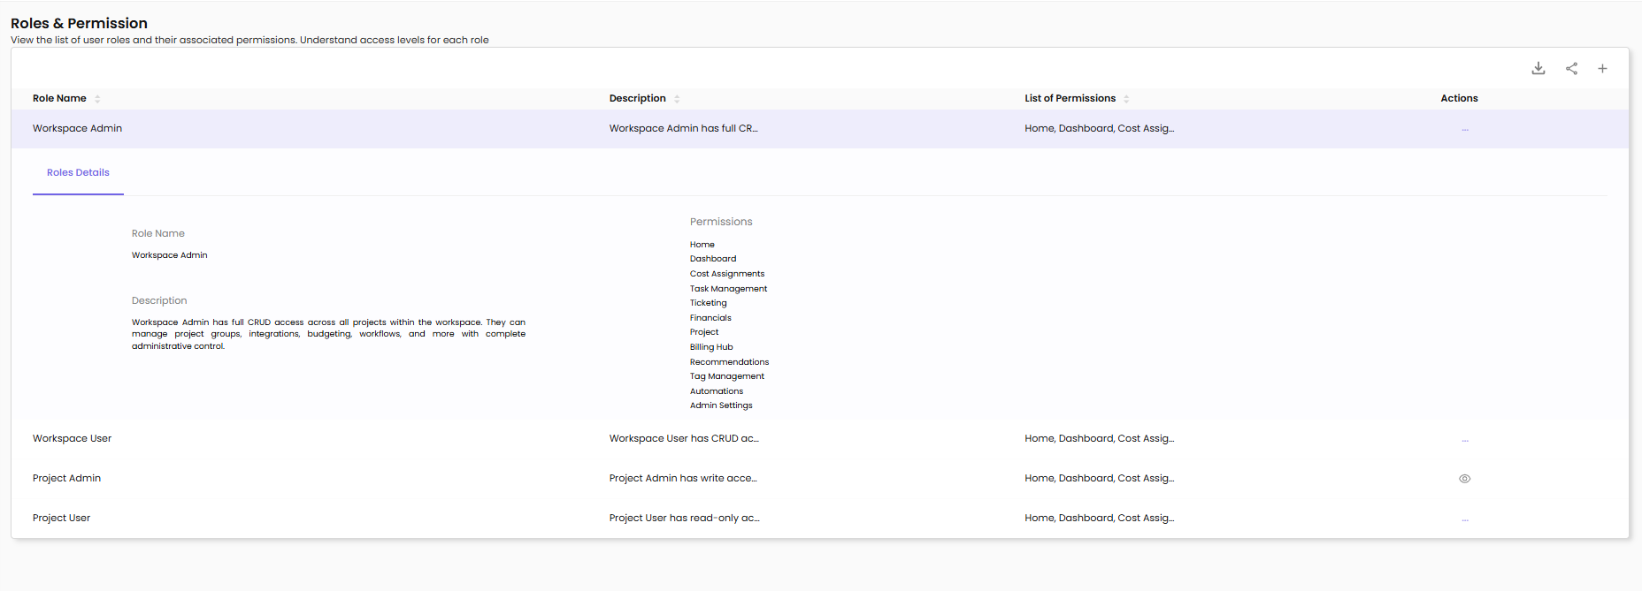
Task: Expand the Project User row
Action: tap(62, 519)
